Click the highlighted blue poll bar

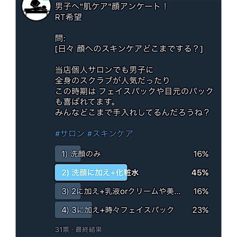coord(91,172)
